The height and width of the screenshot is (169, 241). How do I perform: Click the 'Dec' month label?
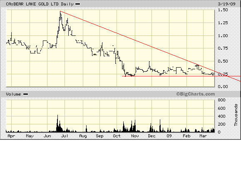[152, 136]
